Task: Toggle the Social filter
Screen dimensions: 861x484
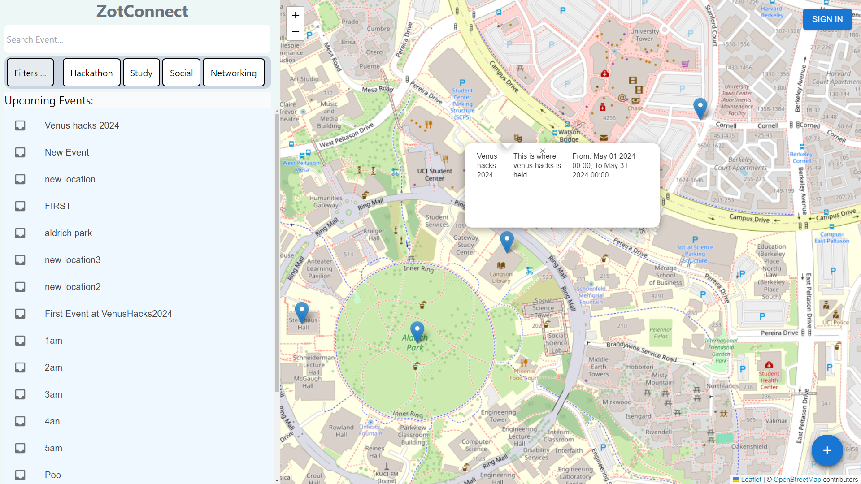Action: tap(181, 73)
